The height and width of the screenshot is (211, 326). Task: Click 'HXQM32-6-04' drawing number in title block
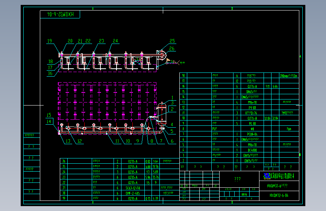[279, 196]
